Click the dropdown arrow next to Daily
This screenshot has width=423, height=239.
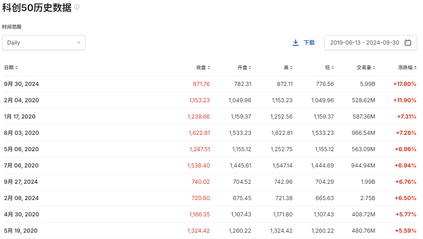pyautogui.click(x=79, y=43)
